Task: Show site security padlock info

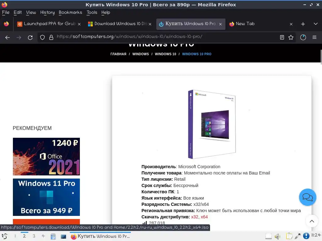Action: tap(51, 37)
